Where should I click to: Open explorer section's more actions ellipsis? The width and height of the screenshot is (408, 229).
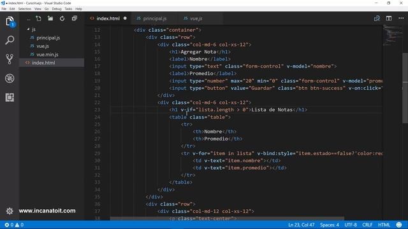(28, 19)
